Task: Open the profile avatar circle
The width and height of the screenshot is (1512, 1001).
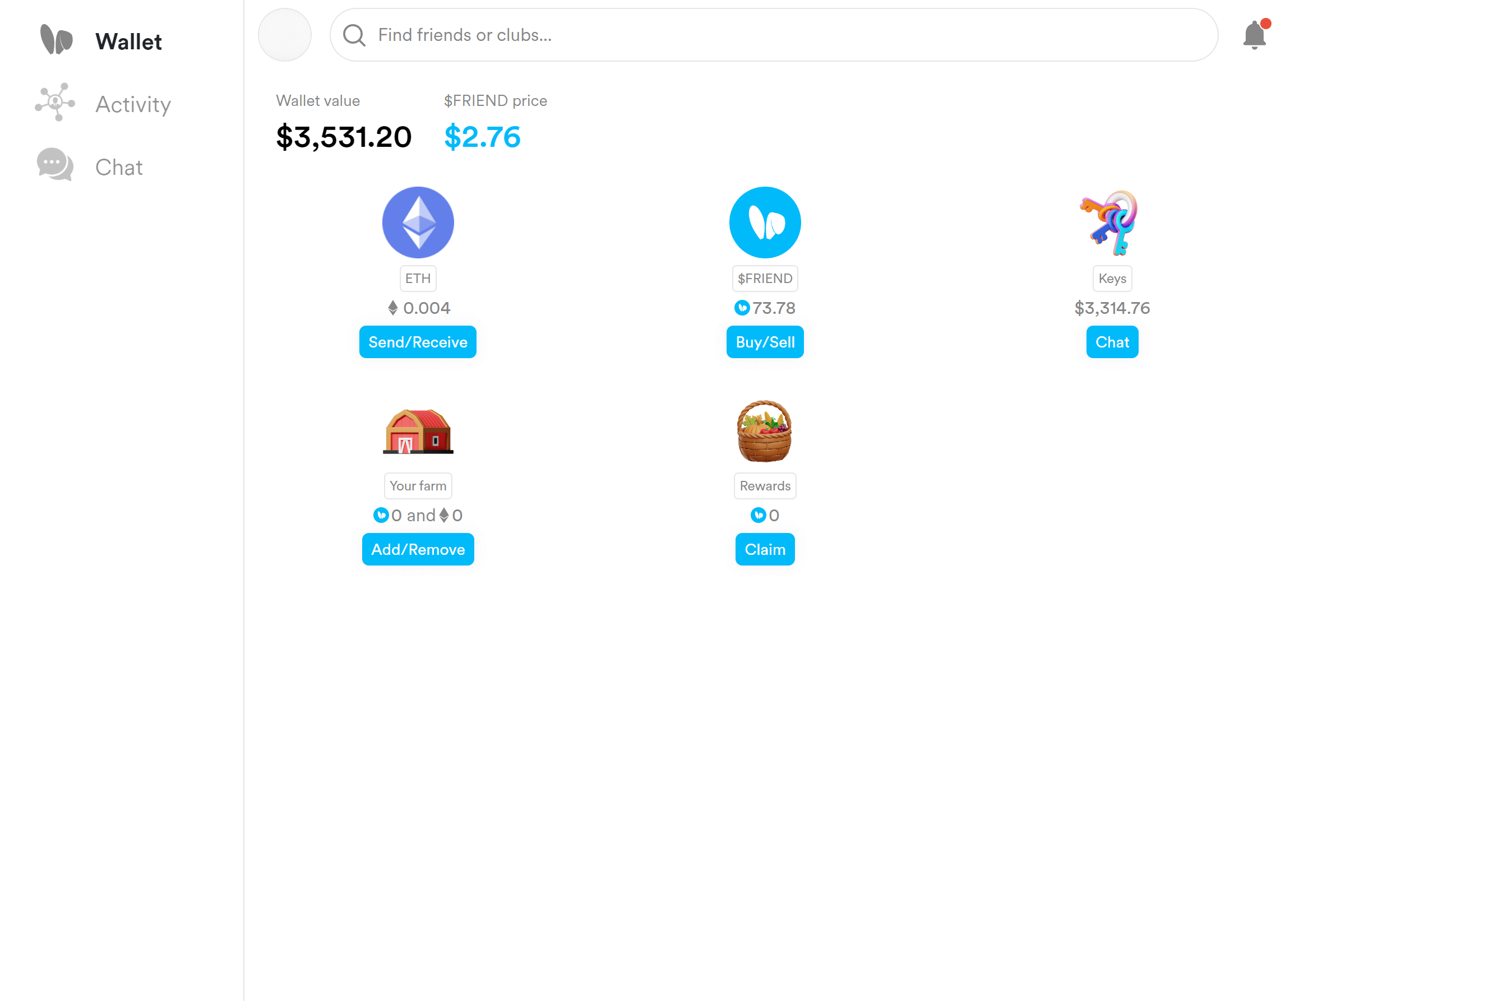Action: [284, 35]
